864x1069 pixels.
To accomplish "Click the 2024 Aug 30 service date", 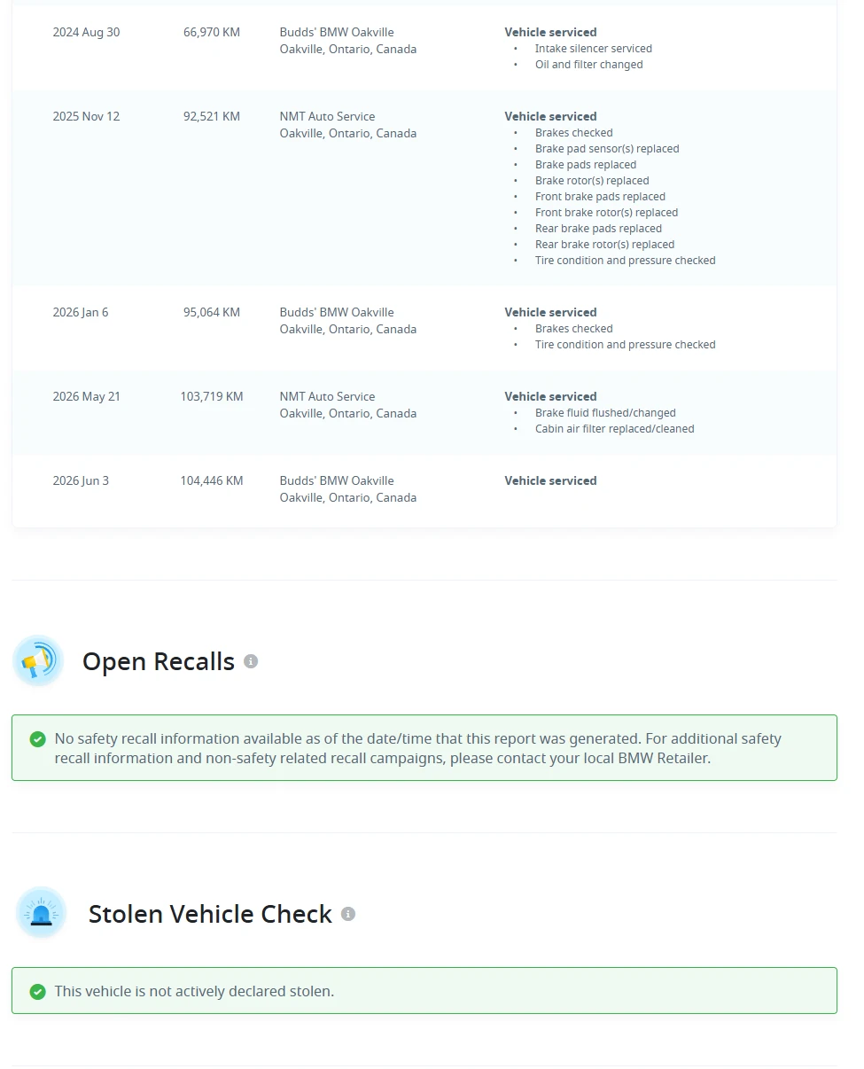I will coord(86,32).
